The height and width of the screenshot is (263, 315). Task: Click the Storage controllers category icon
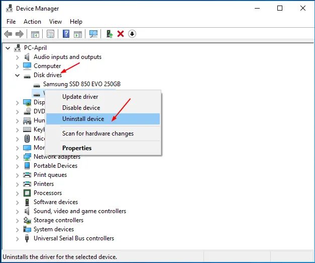[27, 220]
